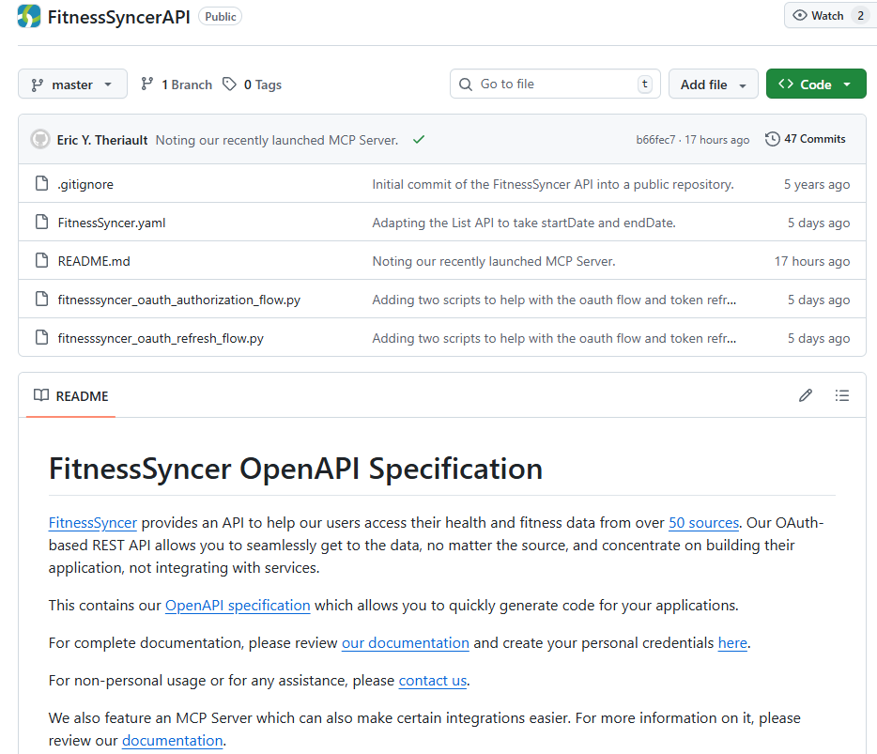The image size is (877, 754).
Task: Expand the Add file dropdown
Action: 713,85
